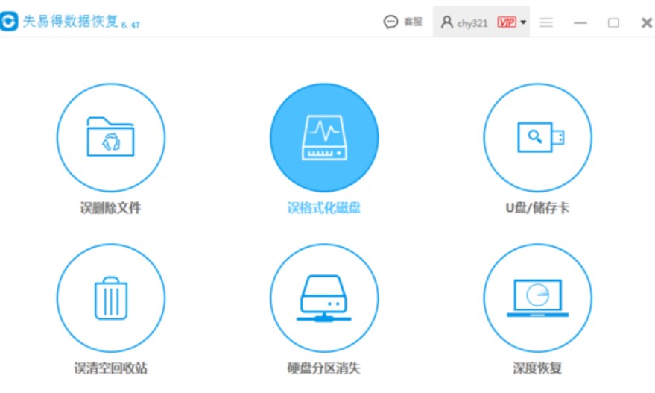Click the 失易得数据恢复 app logo
The image size is (655, 393).
[x=8, y=21]
